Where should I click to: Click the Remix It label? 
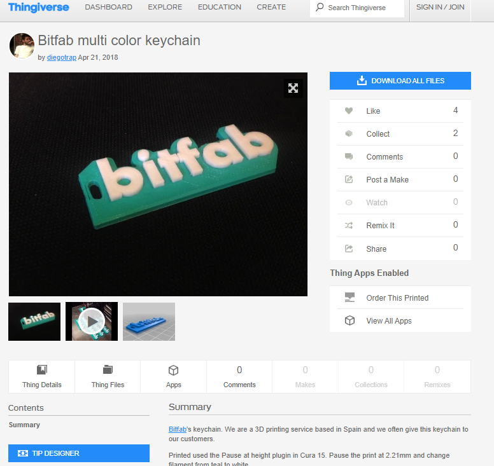tap(380, 226)
